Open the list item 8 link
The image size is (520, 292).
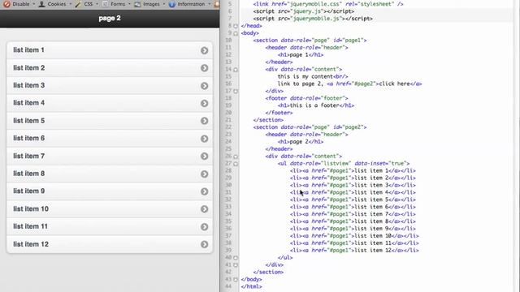[x=110, y=174]
